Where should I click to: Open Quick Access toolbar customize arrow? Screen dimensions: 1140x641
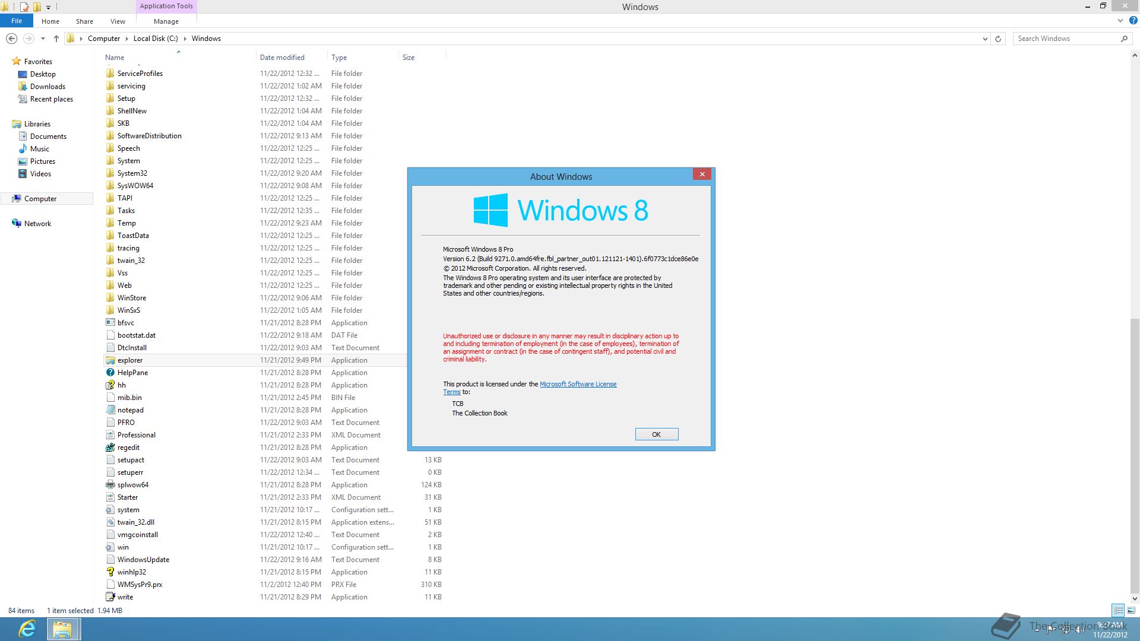[49, 7]
